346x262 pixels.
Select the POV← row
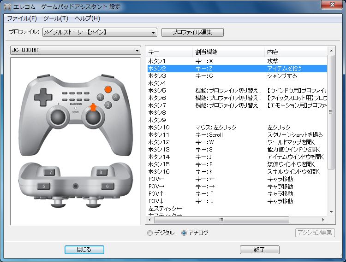(237, 179)
